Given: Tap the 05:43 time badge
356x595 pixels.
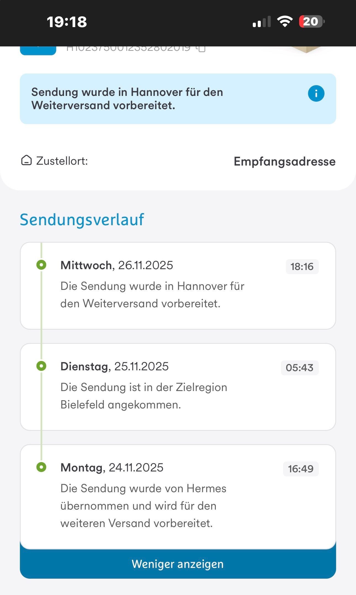Looking at the screenshot, I should point(299,368).
